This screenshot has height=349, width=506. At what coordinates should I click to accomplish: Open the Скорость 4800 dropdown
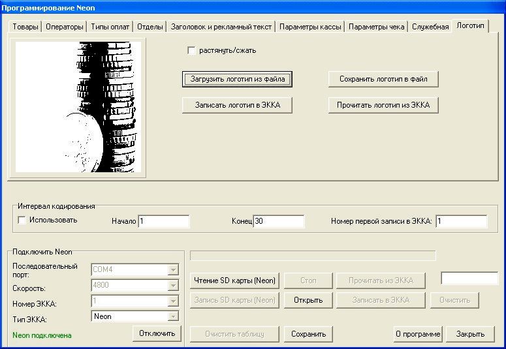[173, 285]
